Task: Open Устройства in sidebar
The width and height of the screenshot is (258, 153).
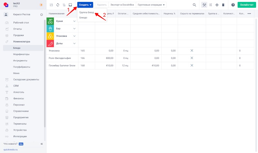Action: 20,130
